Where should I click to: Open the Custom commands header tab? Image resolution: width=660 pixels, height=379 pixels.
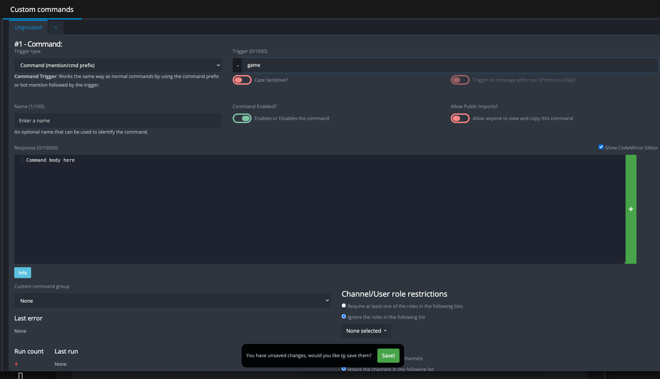pyautogui.click(x=42, y=10)
